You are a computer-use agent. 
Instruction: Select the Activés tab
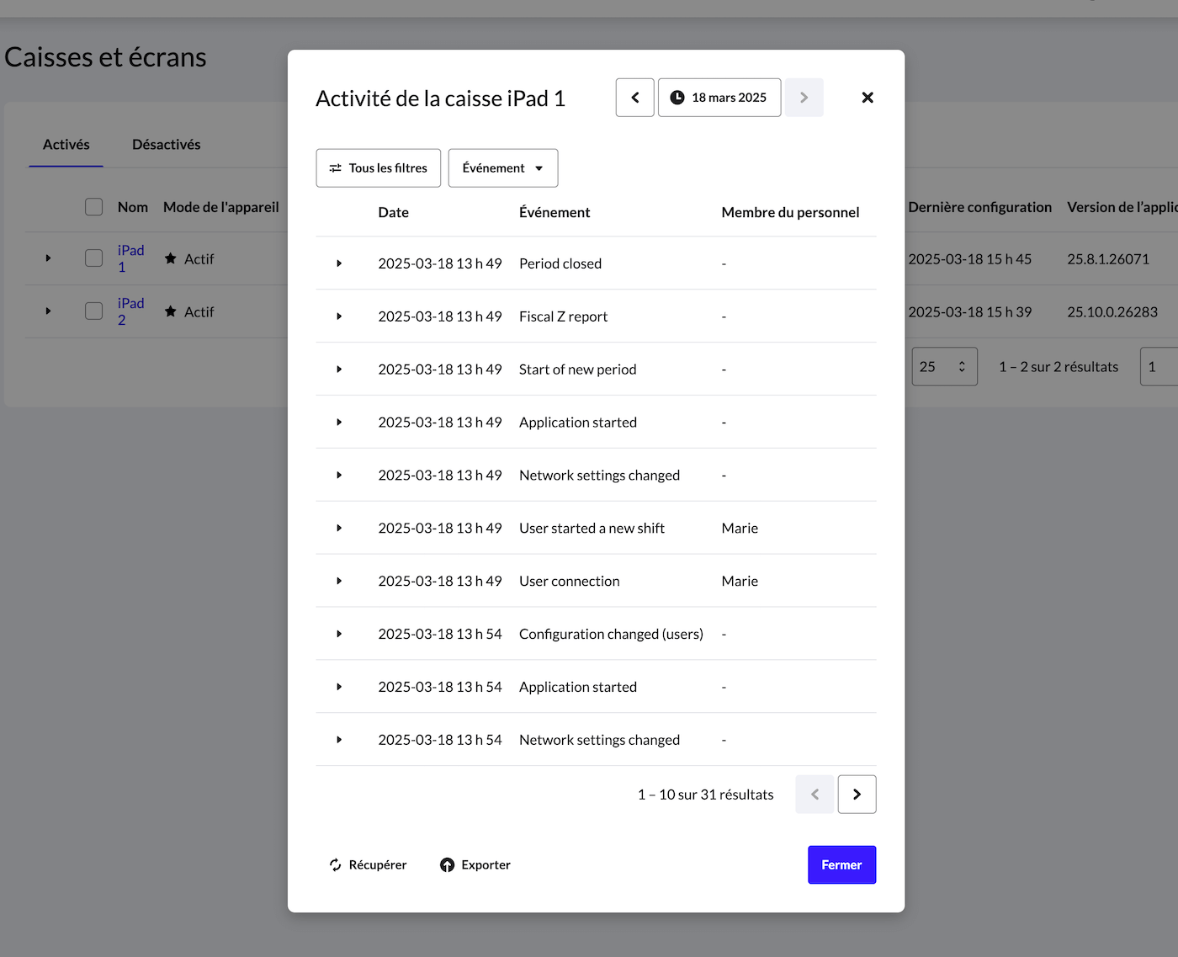click(x=66, y=145)
